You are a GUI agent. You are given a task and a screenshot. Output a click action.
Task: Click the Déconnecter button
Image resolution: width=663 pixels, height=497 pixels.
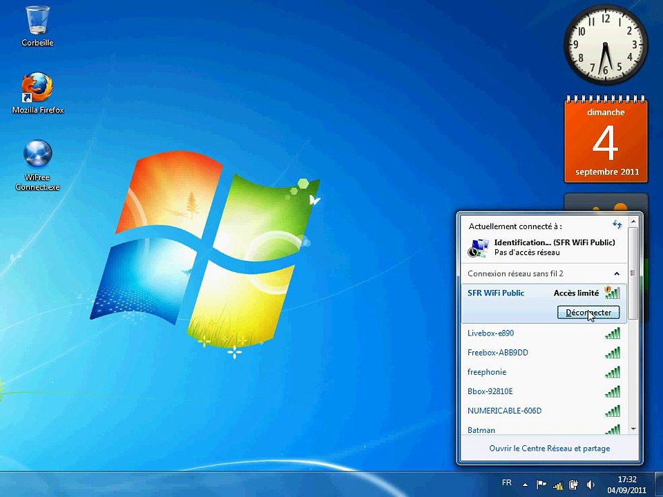[x=588, y=313]
